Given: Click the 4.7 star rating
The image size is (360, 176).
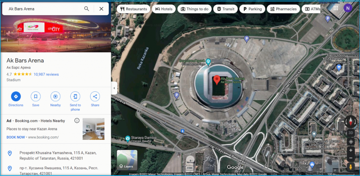Looking at the screenshot, I should pos(19,74).
